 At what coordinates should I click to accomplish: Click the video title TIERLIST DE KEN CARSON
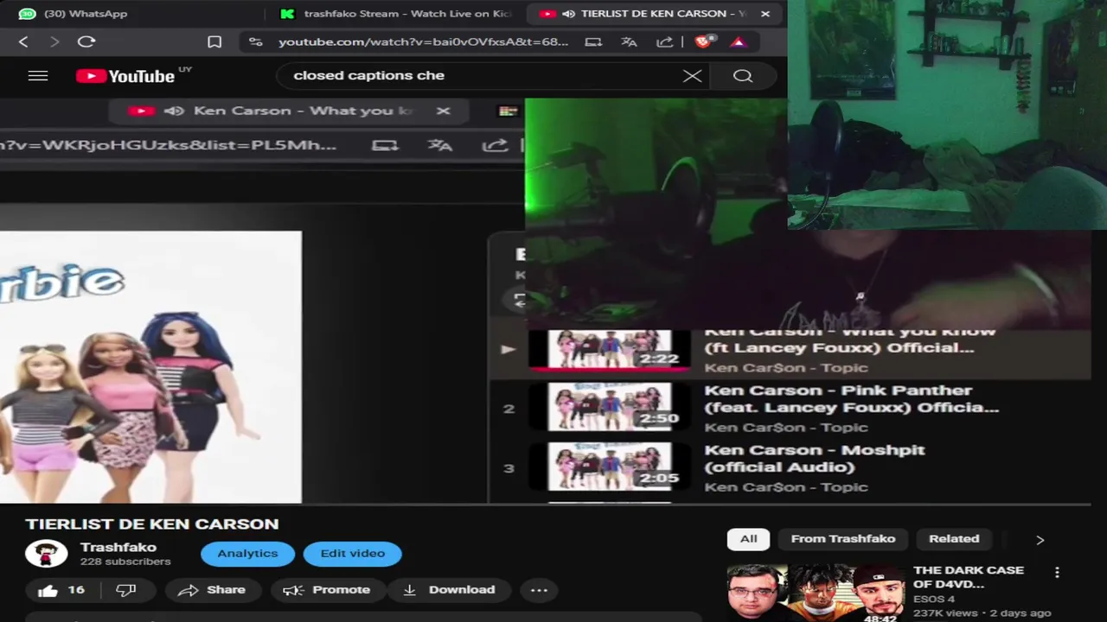(x=151, y=524)
